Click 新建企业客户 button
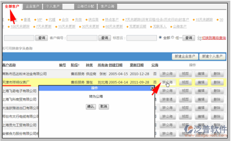Screen dimensions: 231x141 [x=185, y=56]
